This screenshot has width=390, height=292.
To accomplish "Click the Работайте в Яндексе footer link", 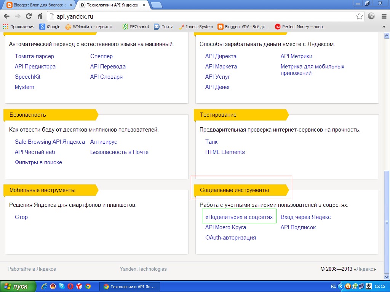I will coord(32,269).
